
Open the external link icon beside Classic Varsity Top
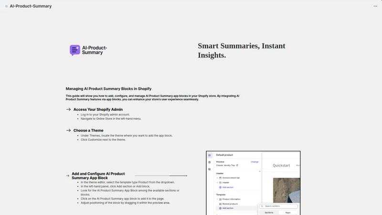[x=237, y=165]
